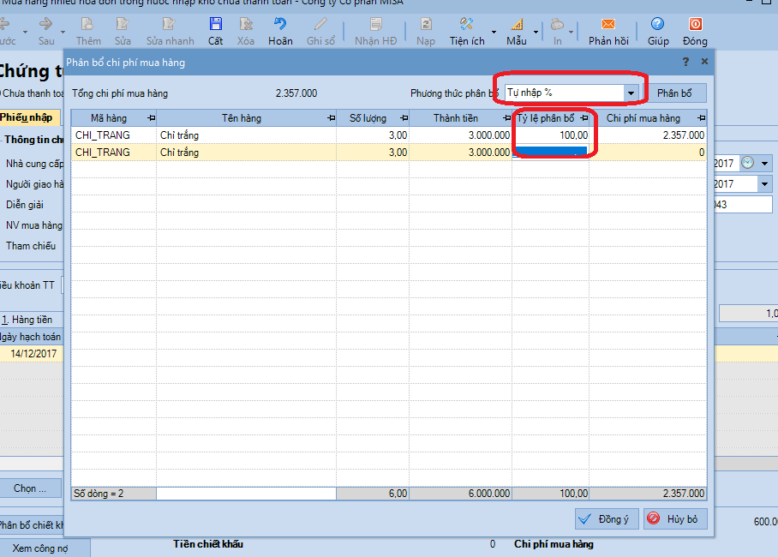This screenshot has width=778, height=557.
Task: Click the 14/12/2017 date cell in main window
Action: 33,354
